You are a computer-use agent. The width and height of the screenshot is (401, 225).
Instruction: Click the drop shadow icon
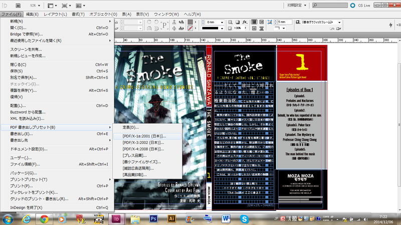[x=238, y=22]
